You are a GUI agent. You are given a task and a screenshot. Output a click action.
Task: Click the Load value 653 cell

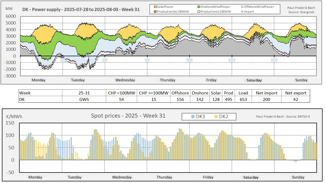tap(243, 99)
